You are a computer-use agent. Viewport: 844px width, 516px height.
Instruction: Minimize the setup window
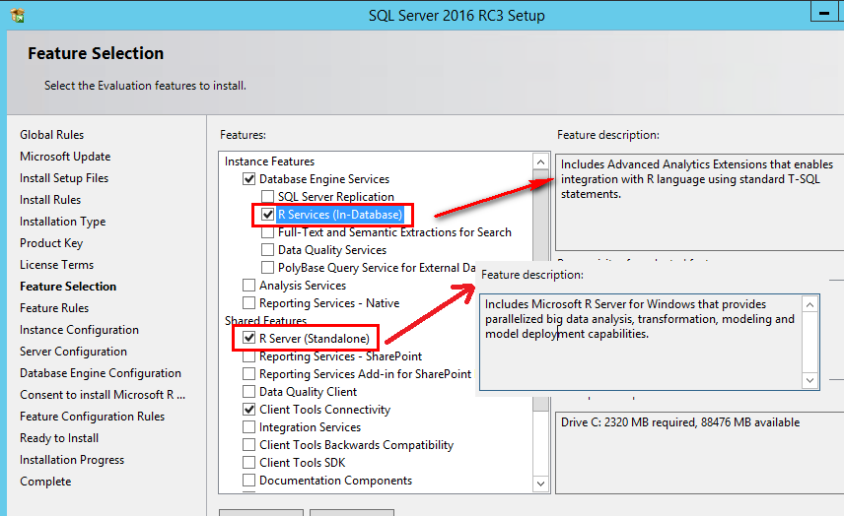click(824, 13)
